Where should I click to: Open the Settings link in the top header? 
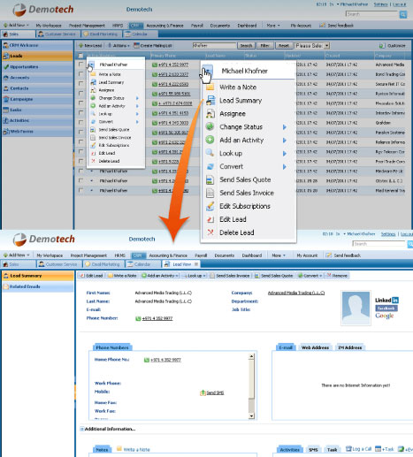[x=380, y=4]
